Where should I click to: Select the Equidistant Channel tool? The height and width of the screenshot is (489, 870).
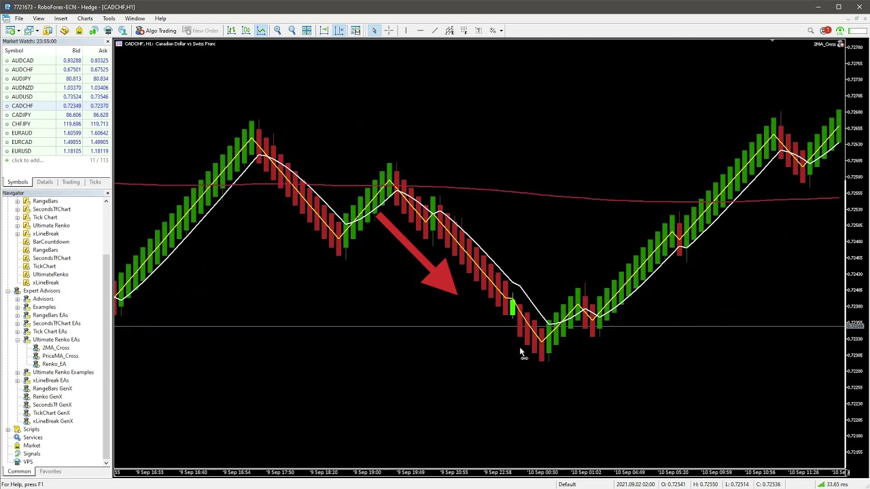[449, 31]
